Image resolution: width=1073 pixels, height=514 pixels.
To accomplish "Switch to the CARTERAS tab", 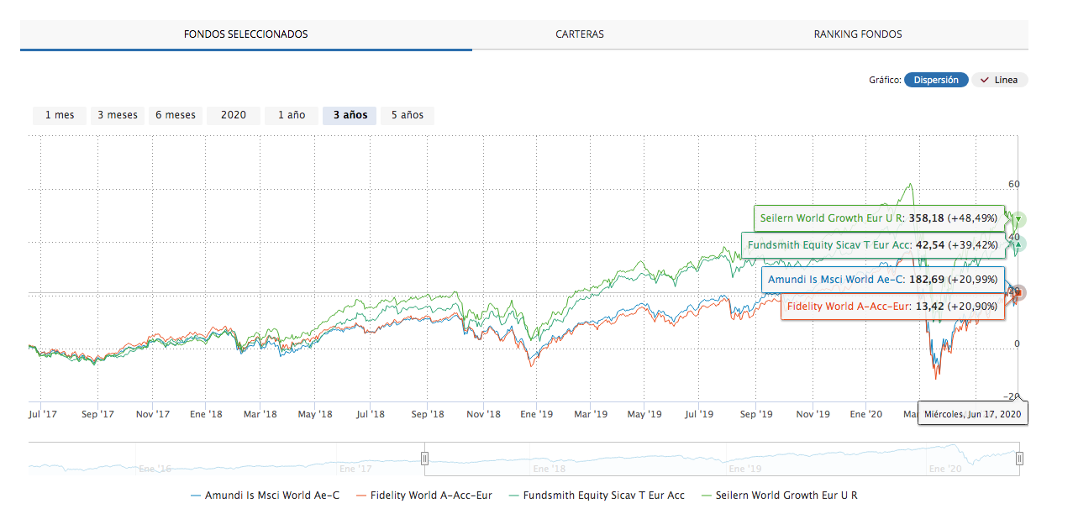I will coord(580,34).
